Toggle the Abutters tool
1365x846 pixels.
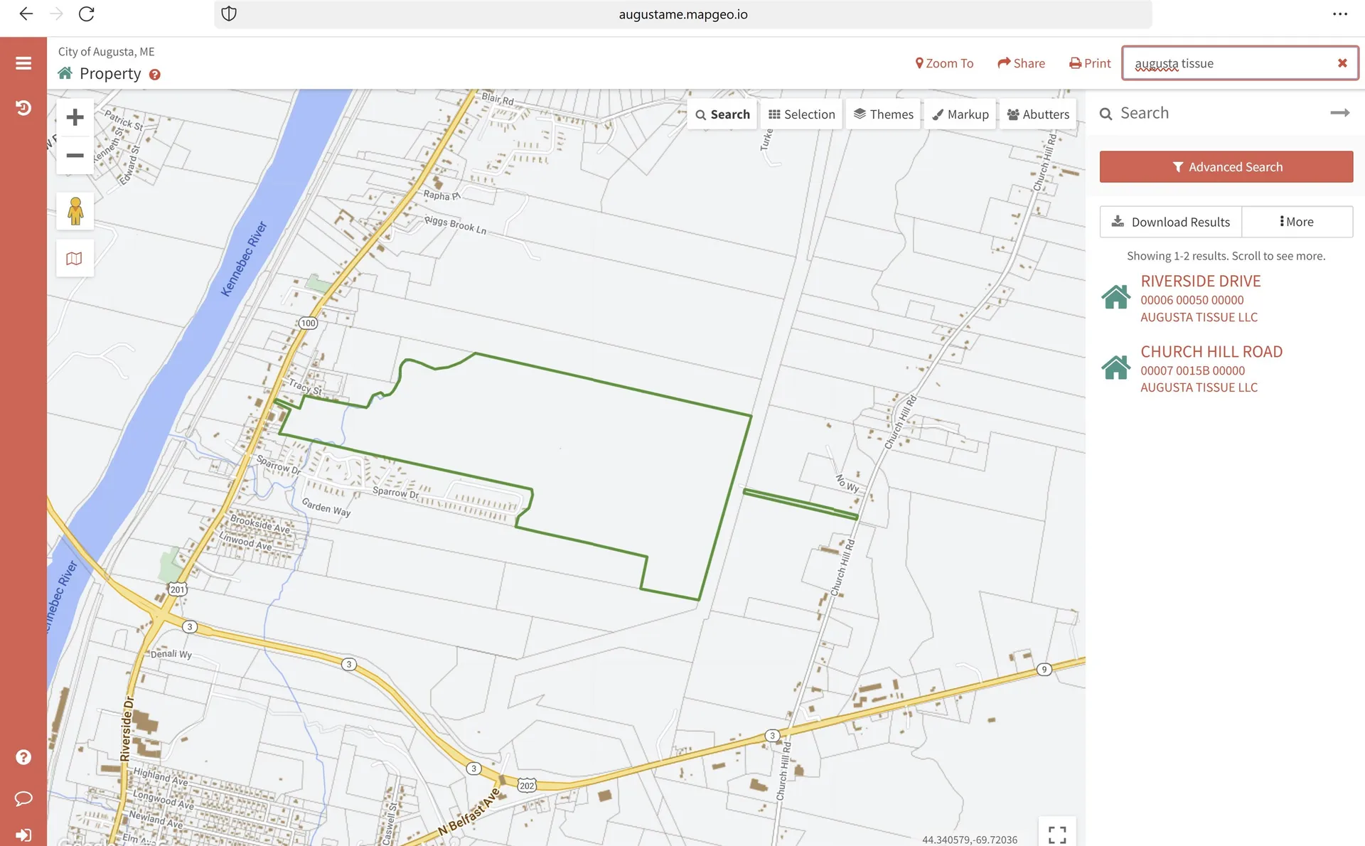pyautogui.click(x=1038, y=114)
